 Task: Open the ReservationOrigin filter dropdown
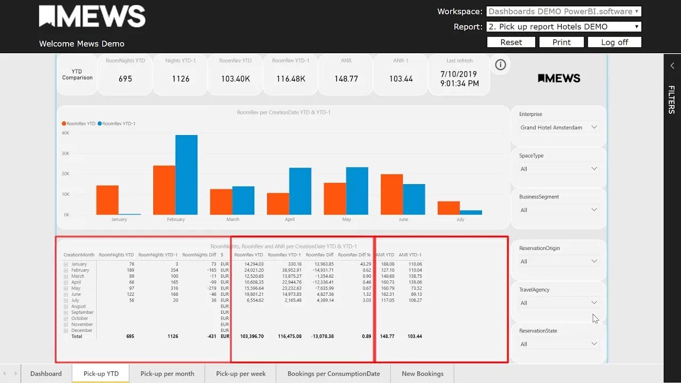coord(559,261)
